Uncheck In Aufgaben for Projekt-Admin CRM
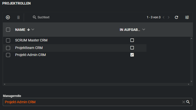The height and width of the screenshot is (110, 196). tap(132, 55)
